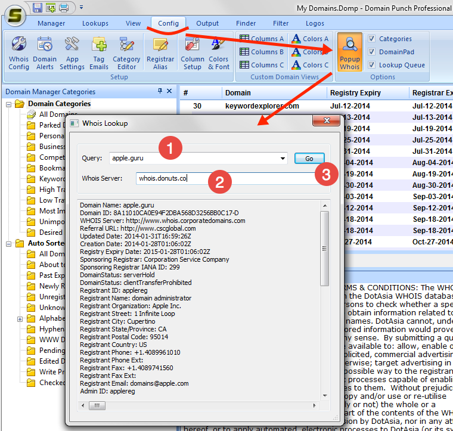Toggle the Categories checkbox

pyautogui.click(x=372, y=39)
